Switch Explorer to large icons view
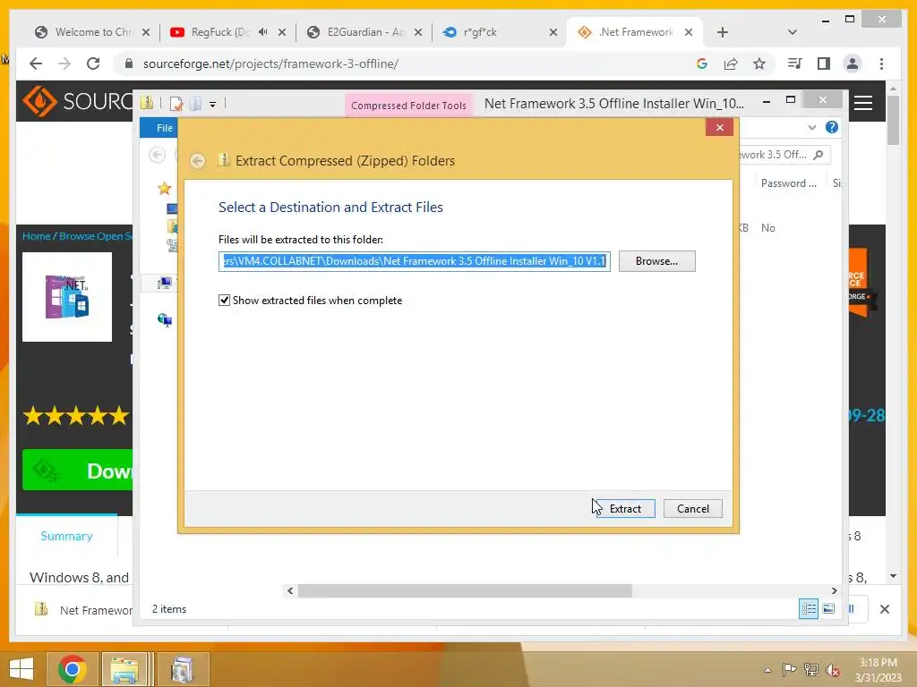This screenshot has width=917, height=687. [x=828, y=608]
